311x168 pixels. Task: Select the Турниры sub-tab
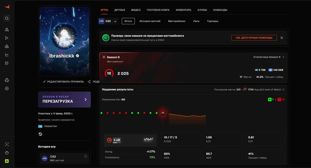213,21
